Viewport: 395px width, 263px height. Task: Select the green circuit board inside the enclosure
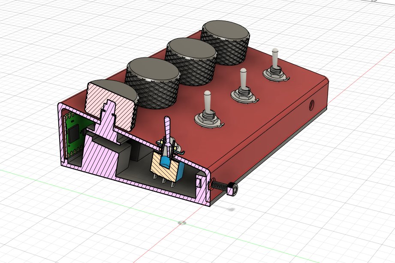point(75,135)
